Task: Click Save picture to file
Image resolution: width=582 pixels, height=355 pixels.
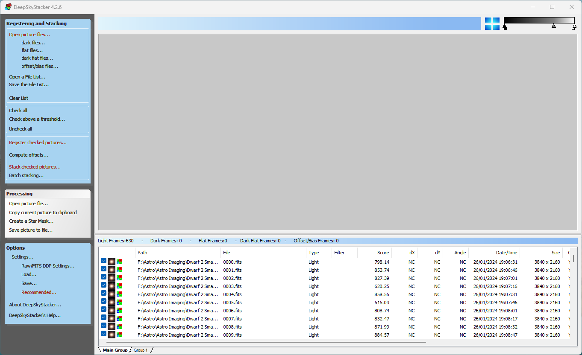Action: 31,230
